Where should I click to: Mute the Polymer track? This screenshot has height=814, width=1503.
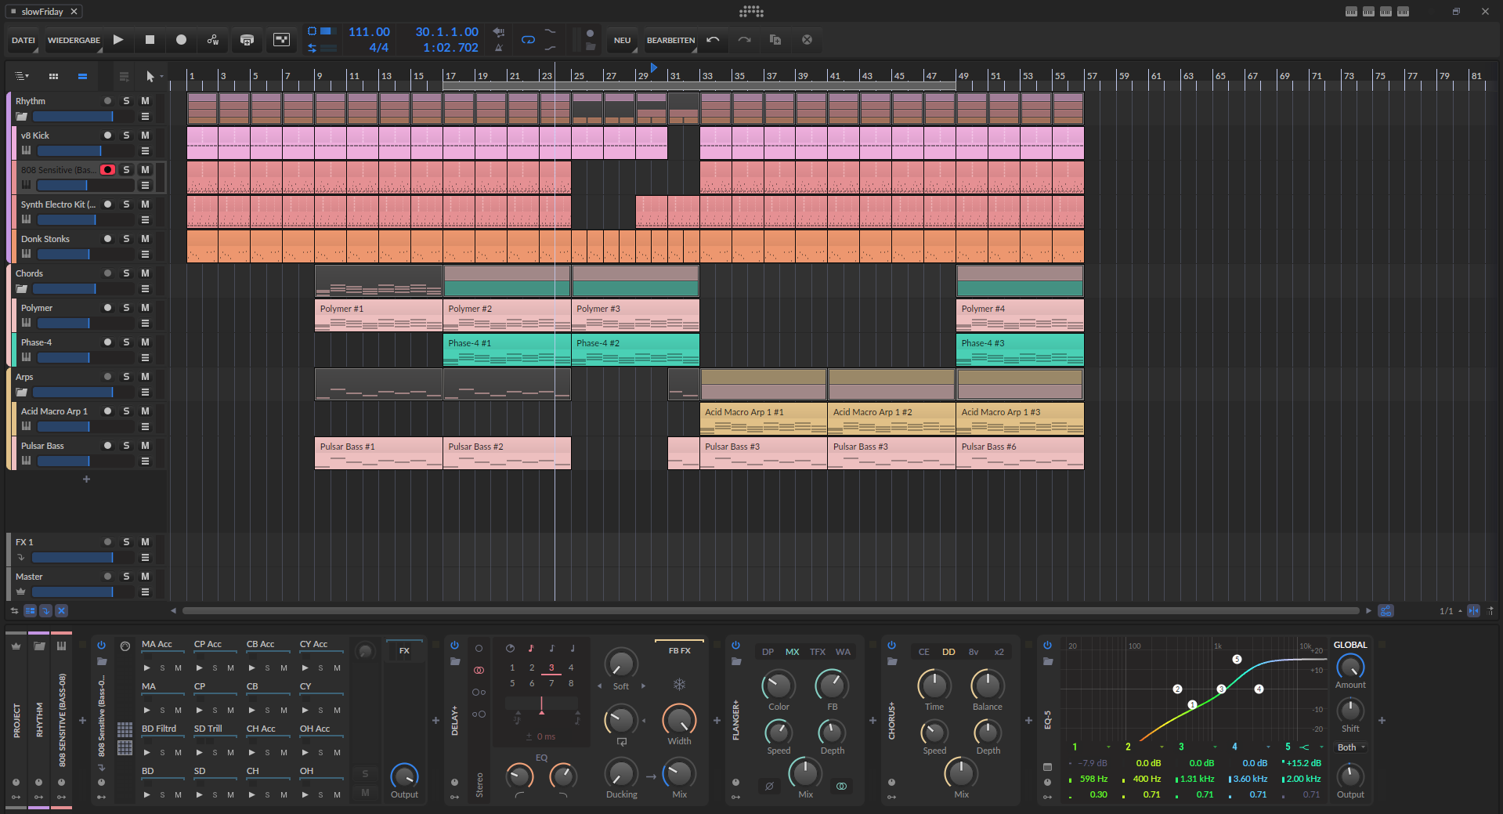click(x=145, y=308)
